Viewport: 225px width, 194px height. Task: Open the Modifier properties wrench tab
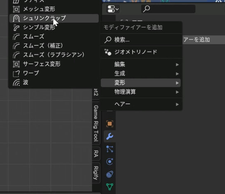point(110,136)
